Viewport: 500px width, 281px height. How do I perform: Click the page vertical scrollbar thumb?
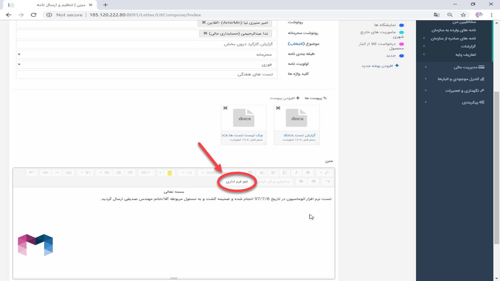coord(496,168)
